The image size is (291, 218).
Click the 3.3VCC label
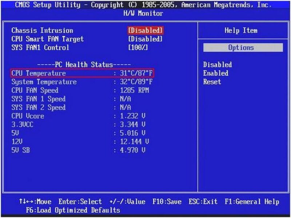23,125
